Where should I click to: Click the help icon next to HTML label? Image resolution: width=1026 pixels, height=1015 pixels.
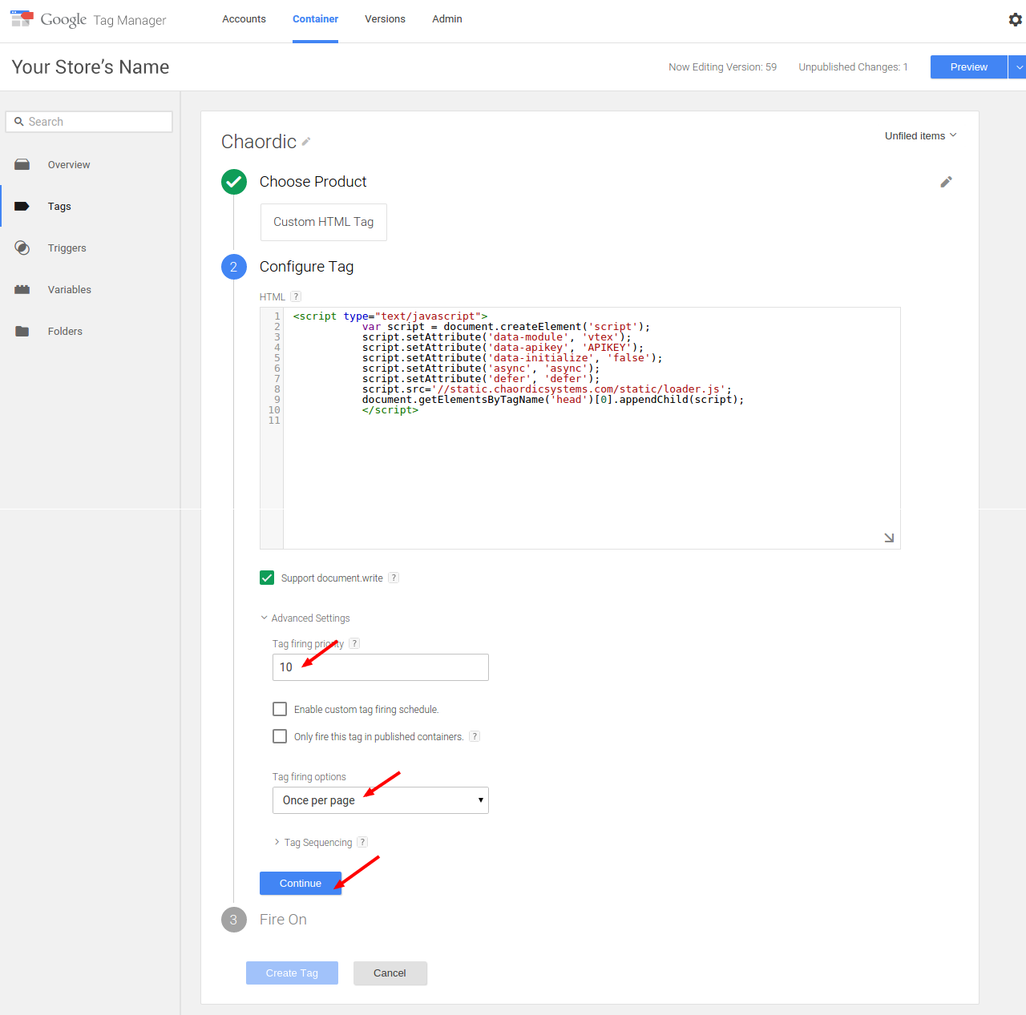(x=296, y=296)
